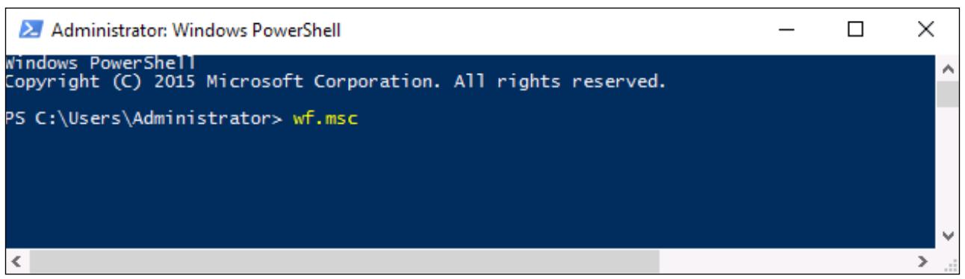The height and width of the screenshot is (279, 965).
Task: Click the PS C:\Users\Administrator> prompt
Action: (145, 119)
